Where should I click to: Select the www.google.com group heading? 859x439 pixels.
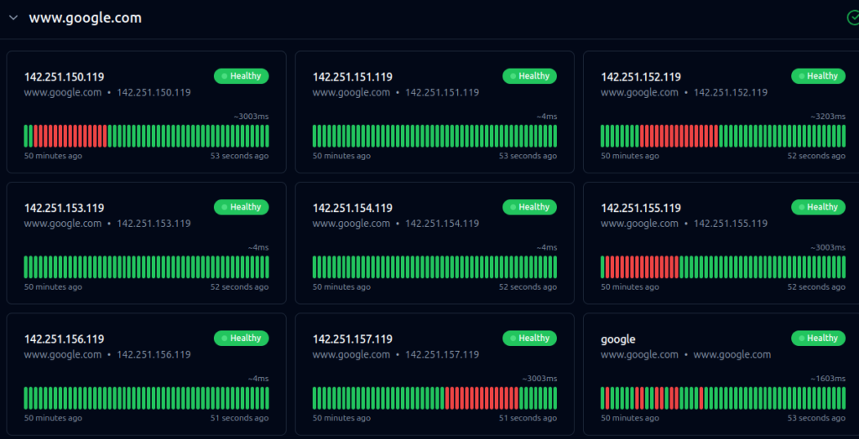[85, 18]
